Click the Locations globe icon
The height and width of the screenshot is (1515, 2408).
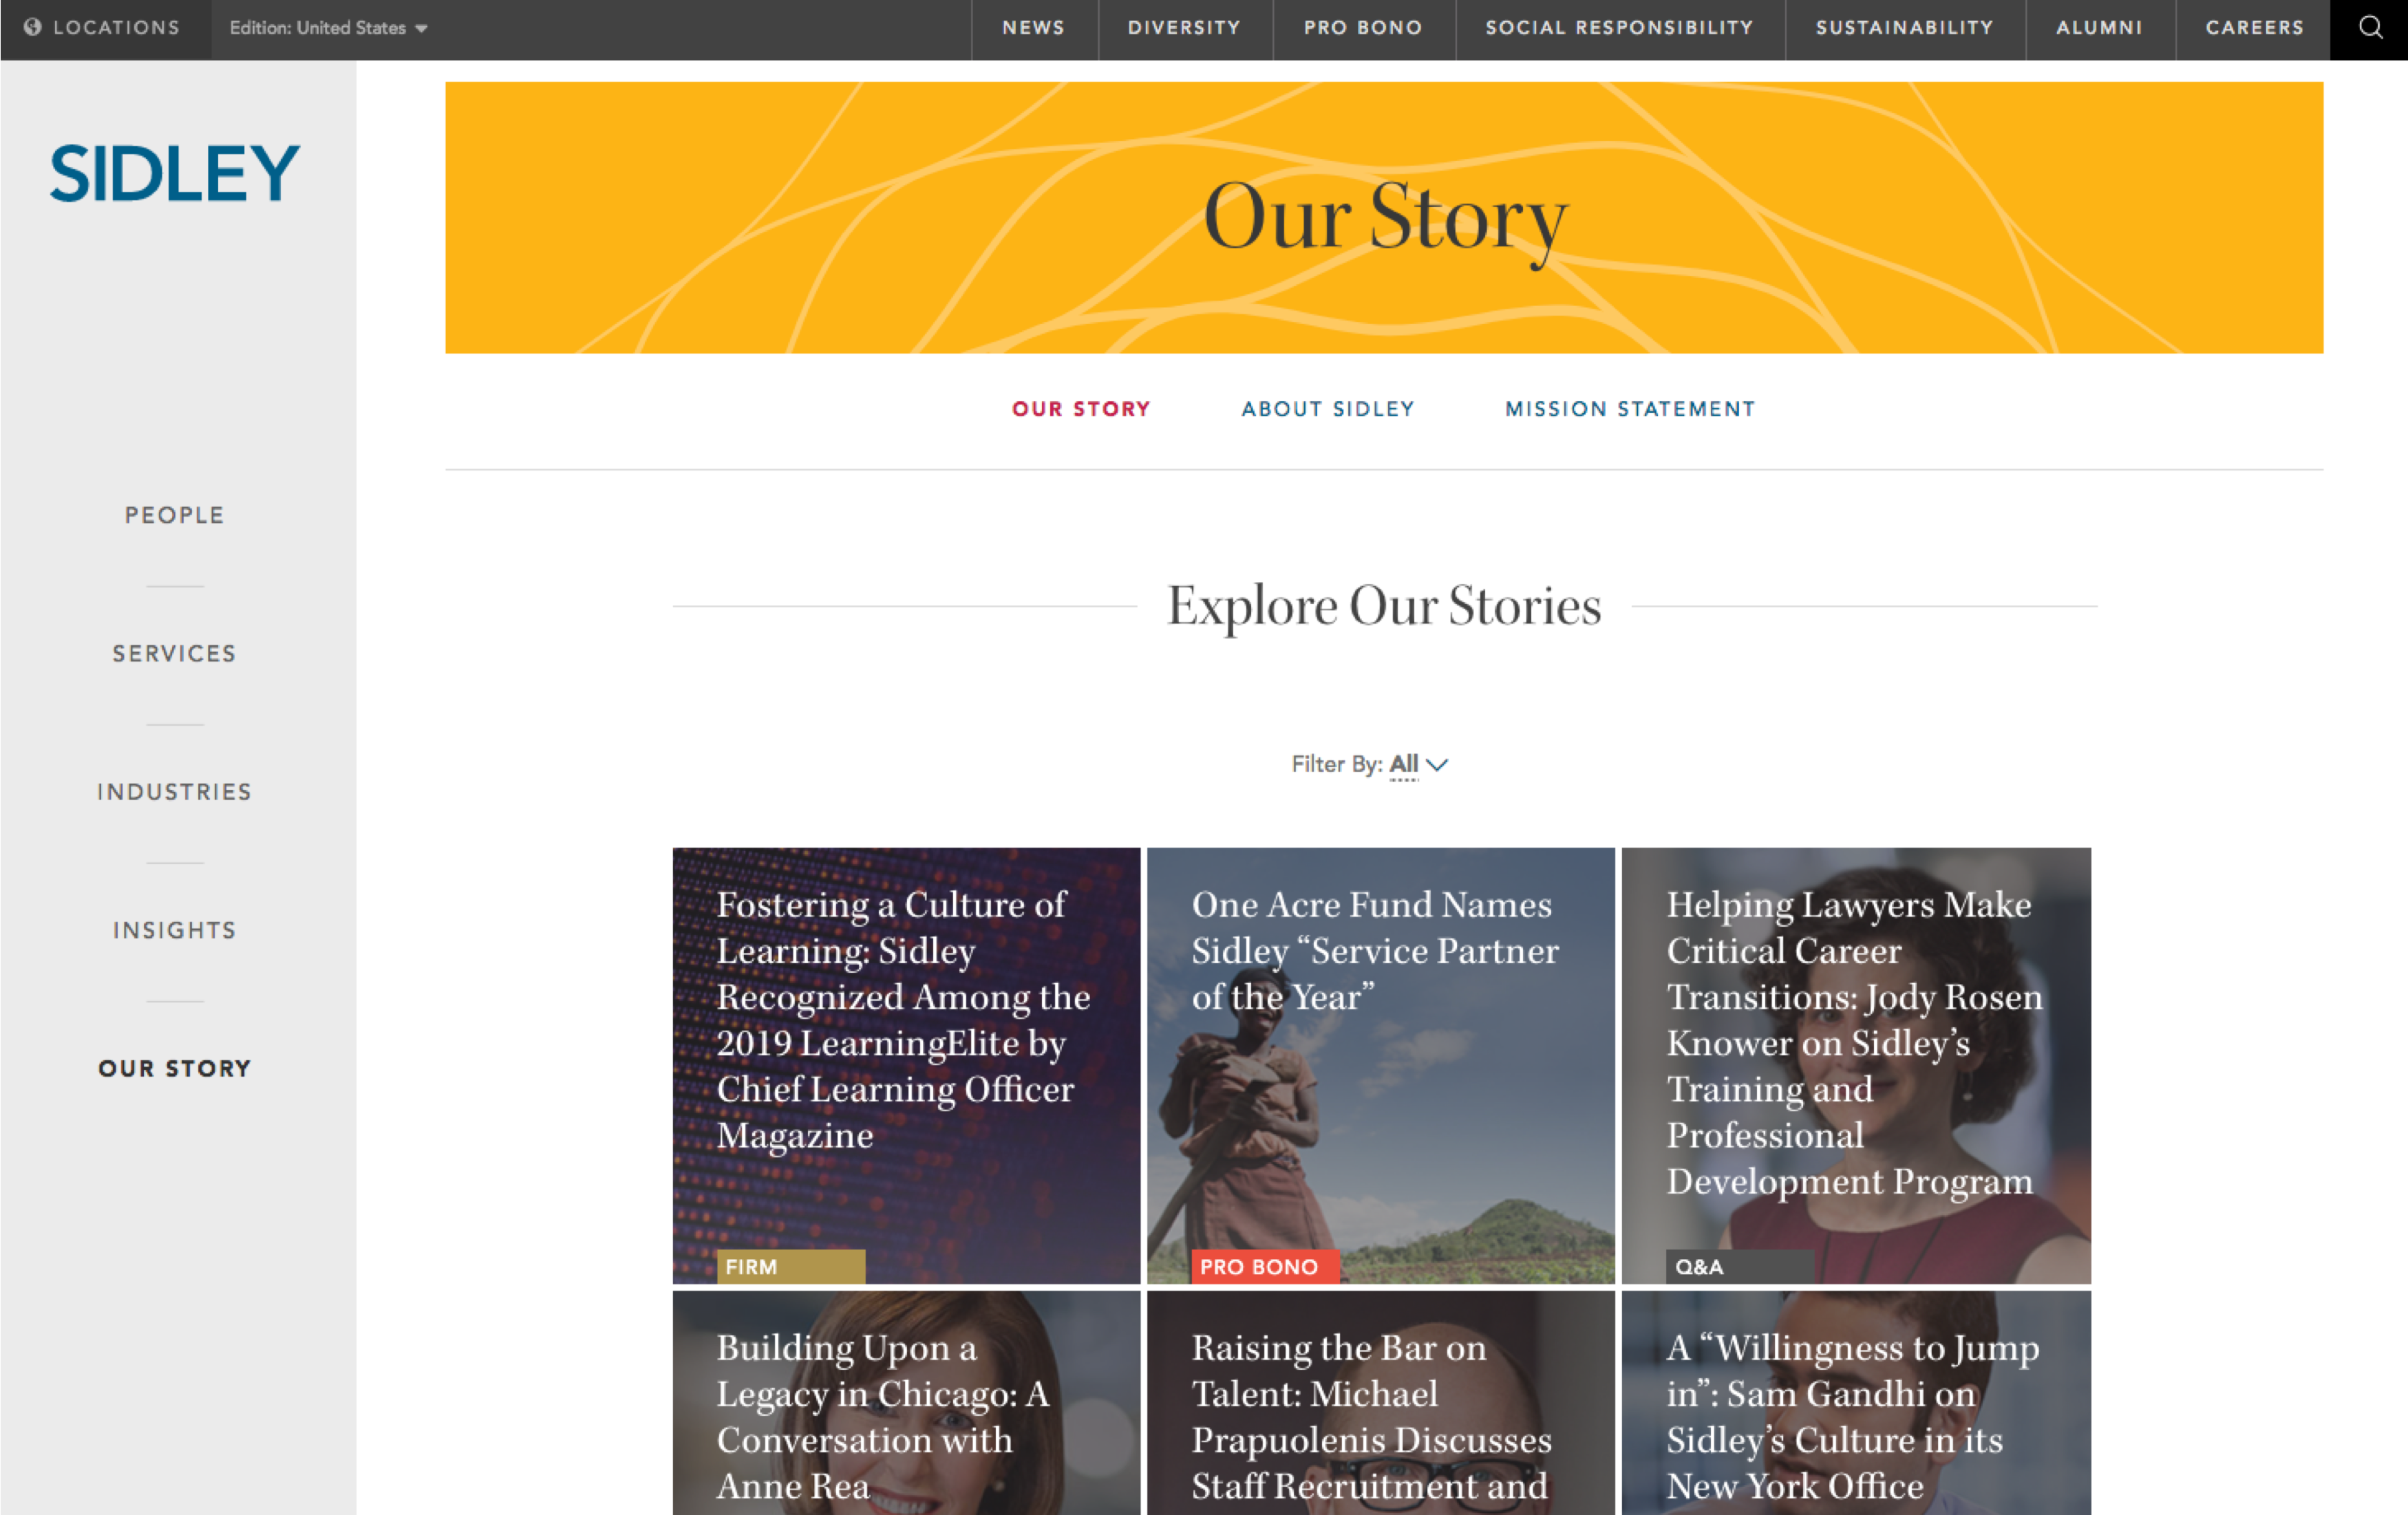point(32,27)
